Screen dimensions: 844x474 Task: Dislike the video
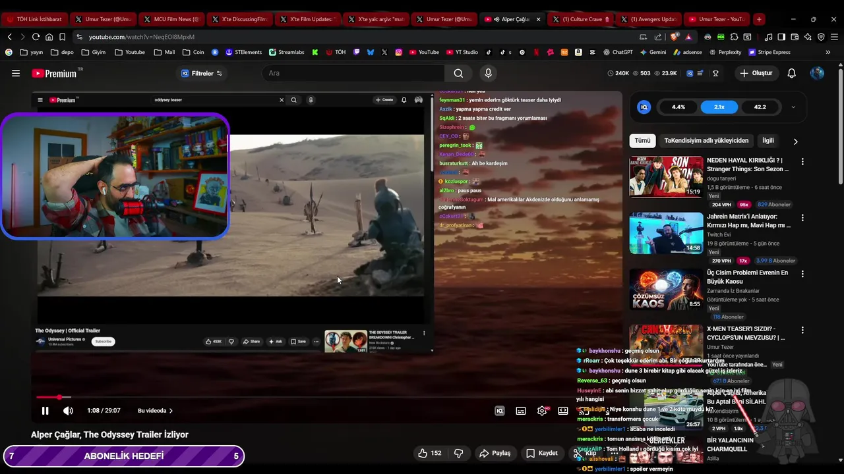click(459, 453)
